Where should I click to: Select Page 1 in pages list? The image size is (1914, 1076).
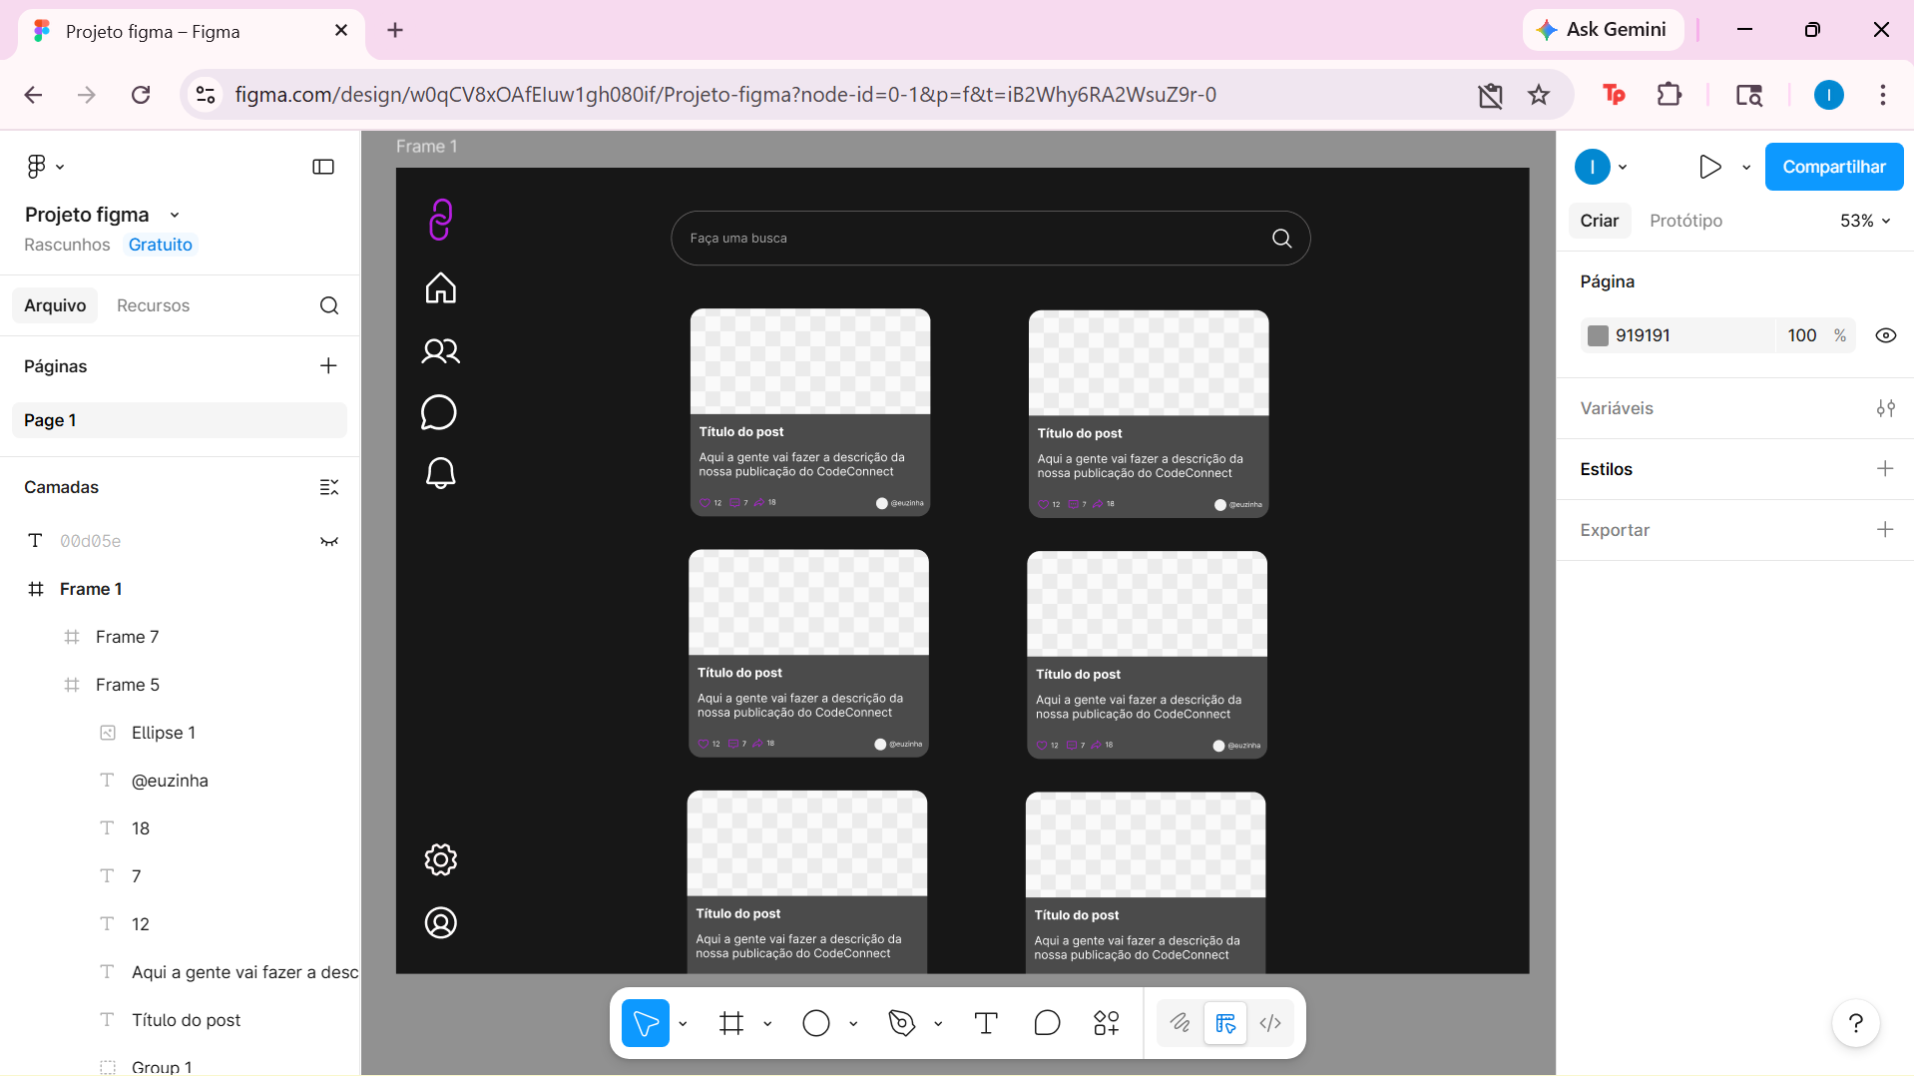[180, 420]
